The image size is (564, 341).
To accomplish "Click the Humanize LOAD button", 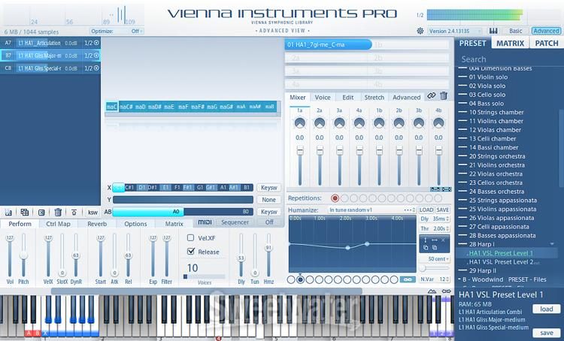I will 426,210.
